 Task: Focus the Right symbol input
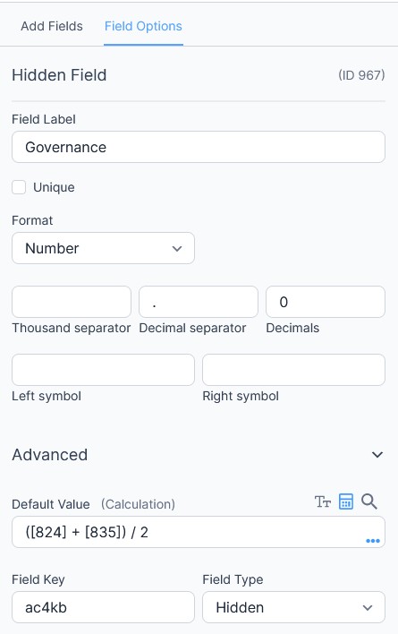click(x=293, y=370)
